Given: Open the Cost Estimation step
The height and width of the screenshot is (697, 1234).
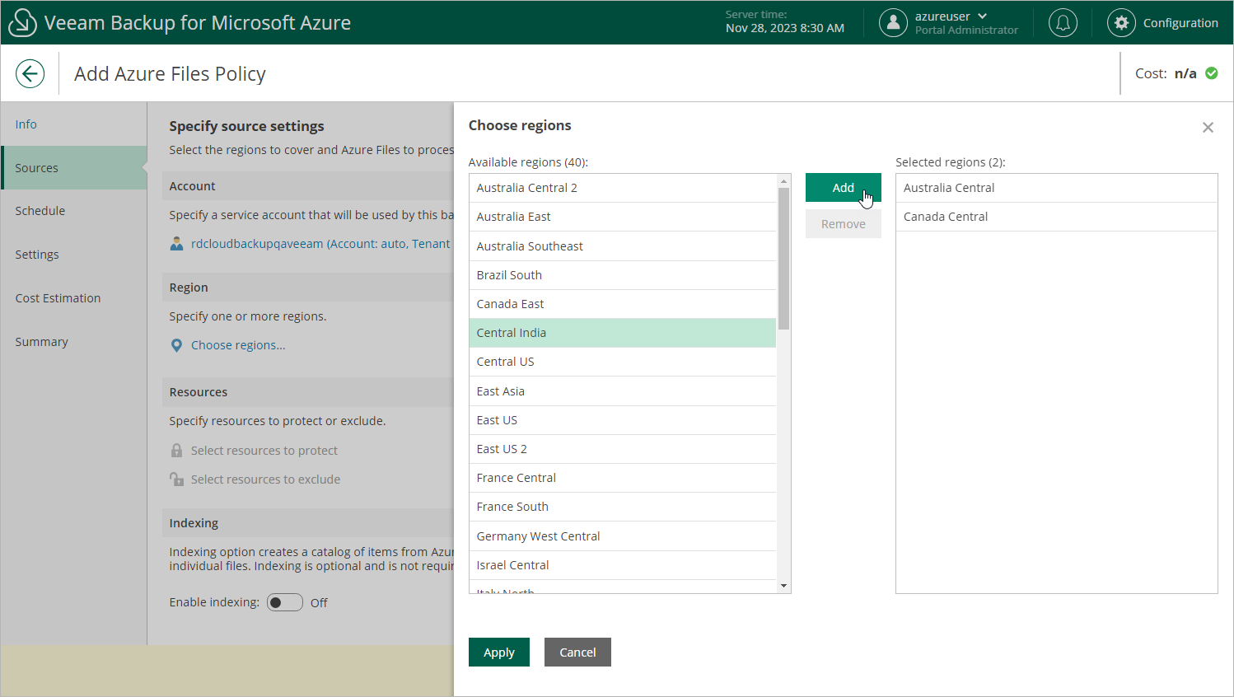Looking at the screenshot, I should pyautogui.click(x=58, y=298).
